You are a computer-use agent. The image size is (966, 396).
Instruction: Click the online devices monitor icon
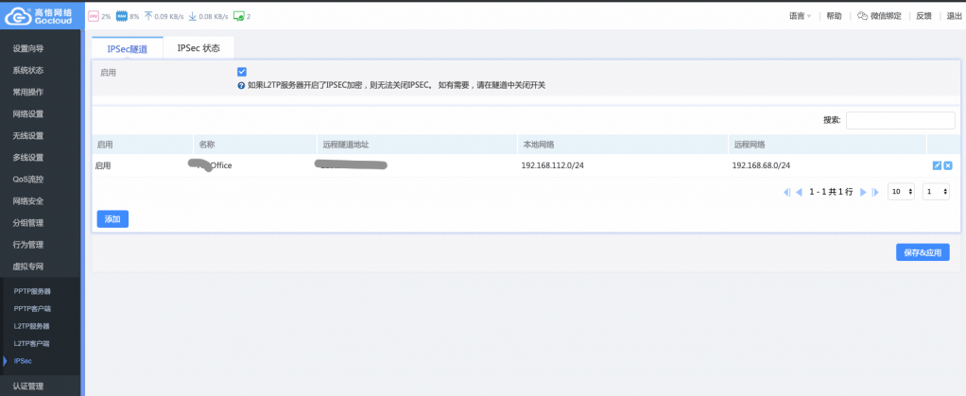tap(238, 16)
